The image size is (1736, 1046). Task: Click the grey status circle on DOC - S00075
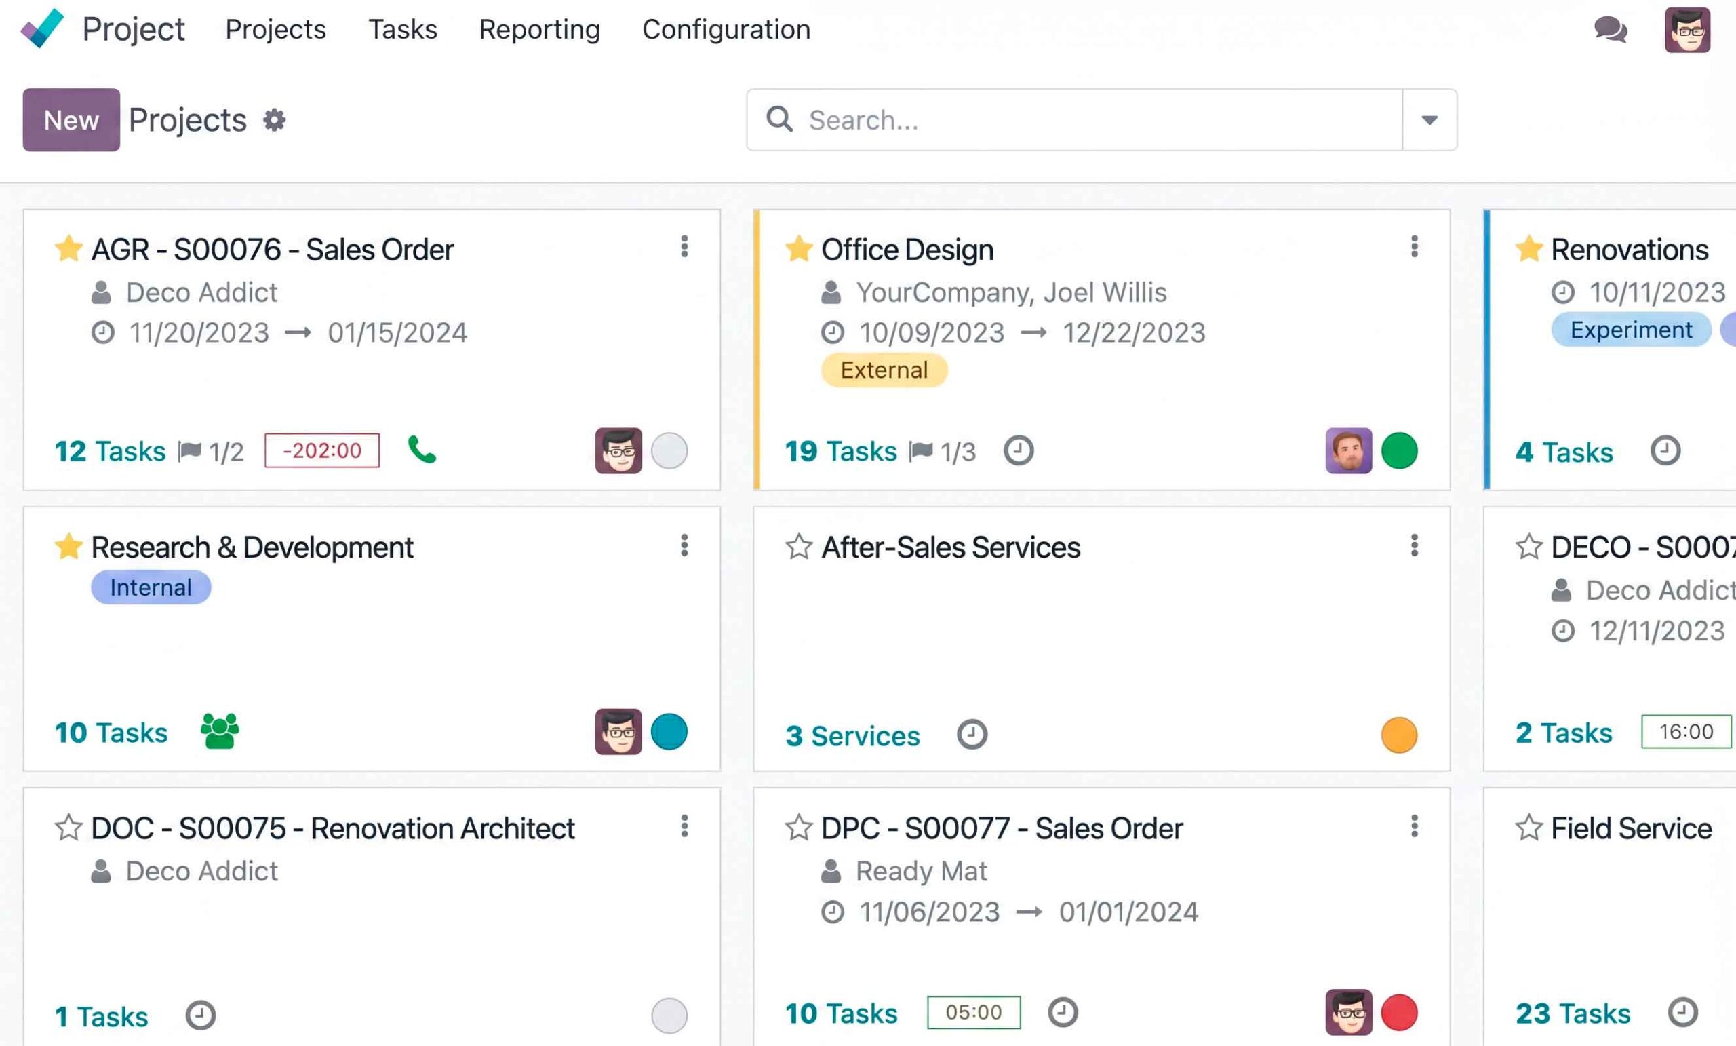[x=669, y=1015]
